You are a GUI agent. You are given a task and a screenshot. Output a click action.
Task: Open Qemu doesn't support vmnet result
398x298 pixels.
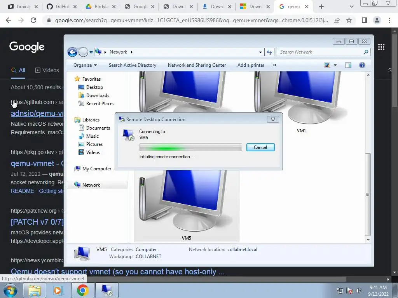tap(118, 272)
